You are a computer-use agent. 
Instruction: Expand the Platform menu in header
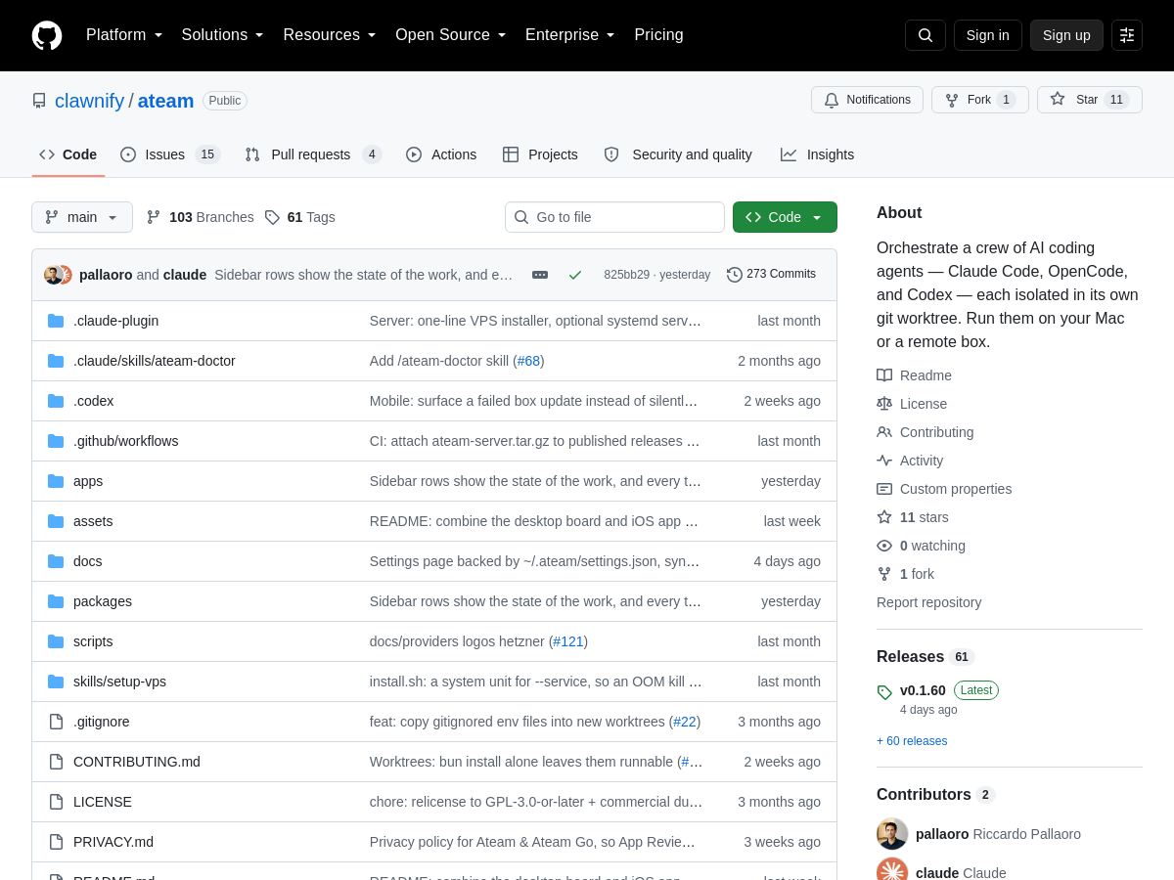(x=124, y=35)
